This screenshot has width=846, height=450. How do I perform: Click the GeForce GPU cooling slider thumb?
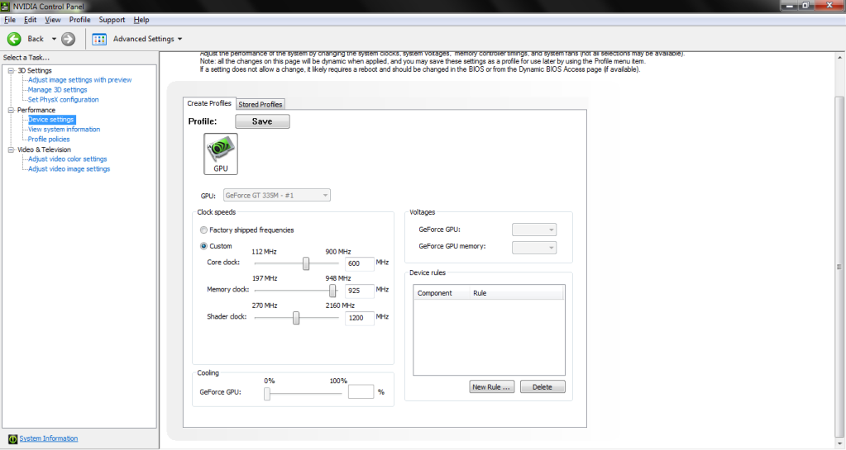pos(267,394)
